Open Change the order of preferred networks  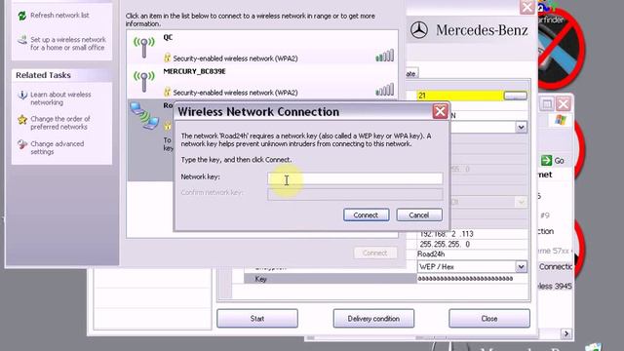[x=60, y=123]
